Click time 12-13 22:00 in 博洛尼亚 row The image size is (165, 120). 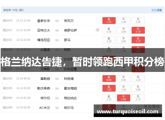pyautogui.click(x=23, y=40)
